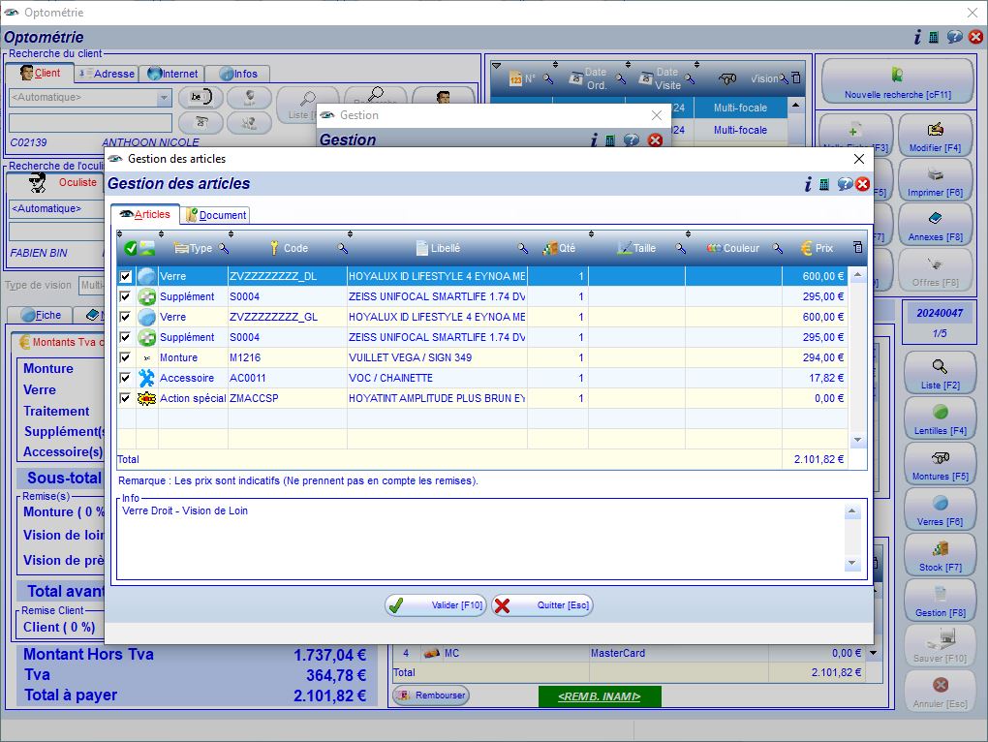Click Fiche tab in main window

(x=41, y=315)
